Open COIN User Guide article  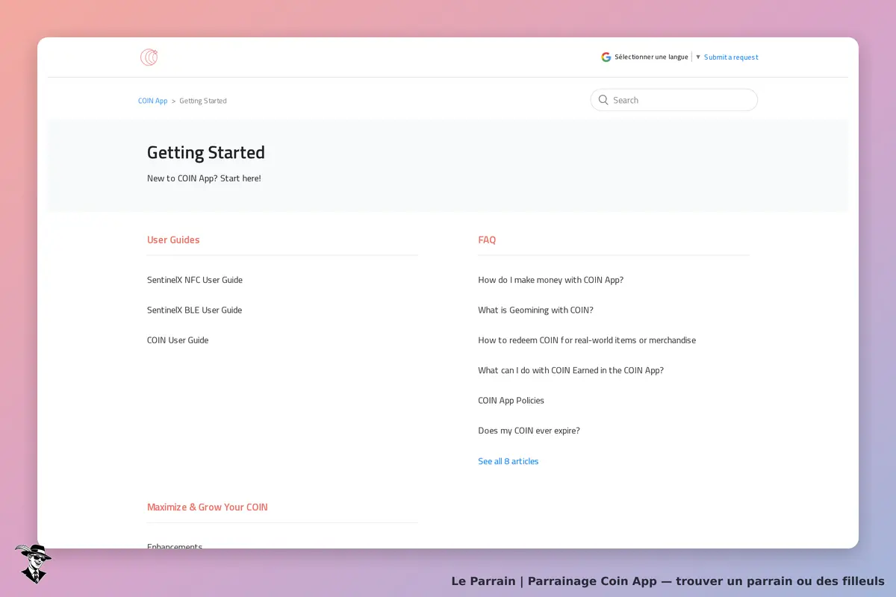point(178,340)
